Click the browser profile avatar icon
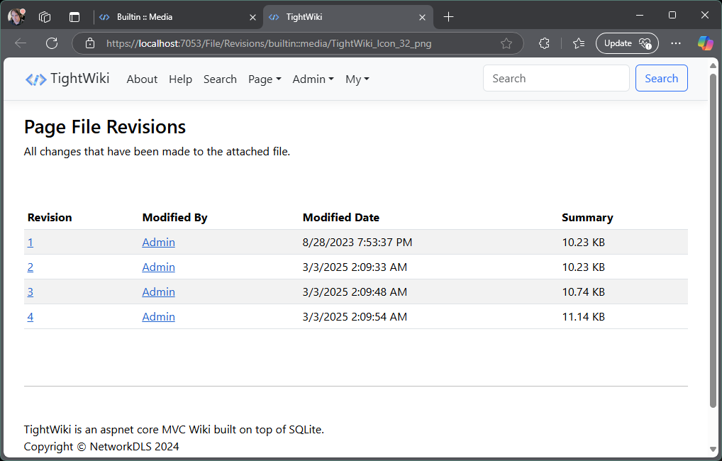Screen dimensions: 722x461 coord(16,17)
